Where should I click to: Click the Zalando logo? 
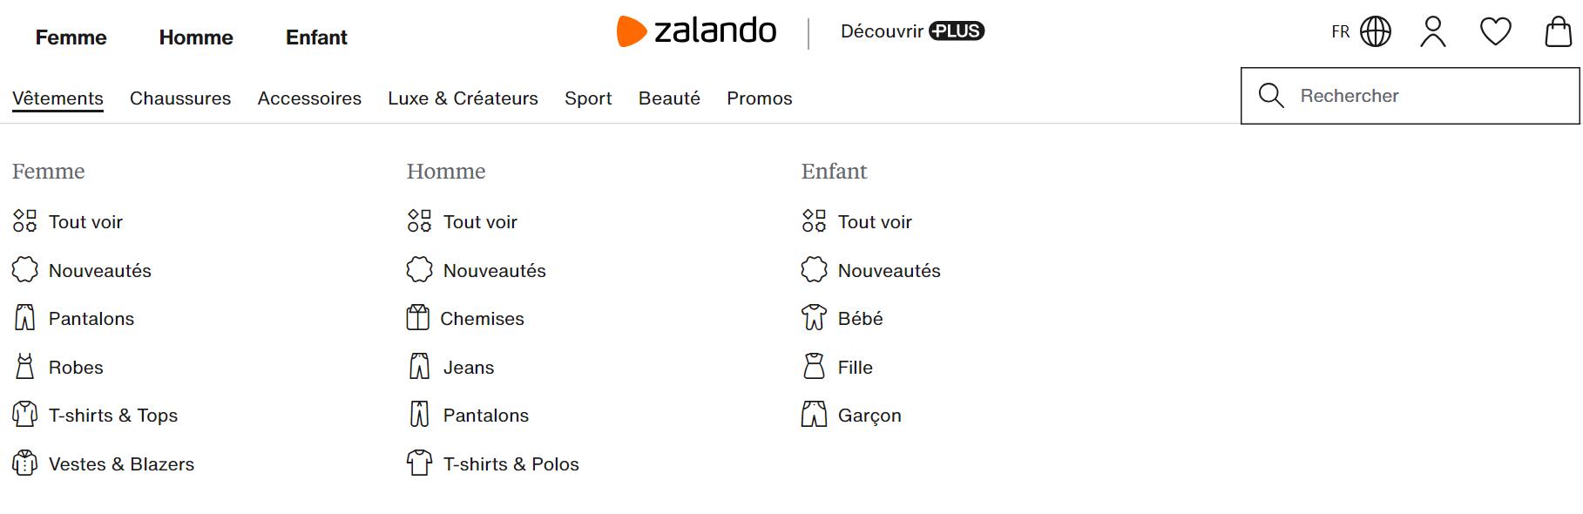pyautogui.click(x=696, y=31)
